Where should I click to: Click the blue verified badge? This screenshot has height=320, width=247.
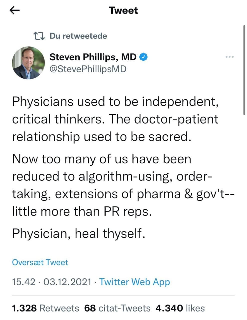[x=143, y=57]
